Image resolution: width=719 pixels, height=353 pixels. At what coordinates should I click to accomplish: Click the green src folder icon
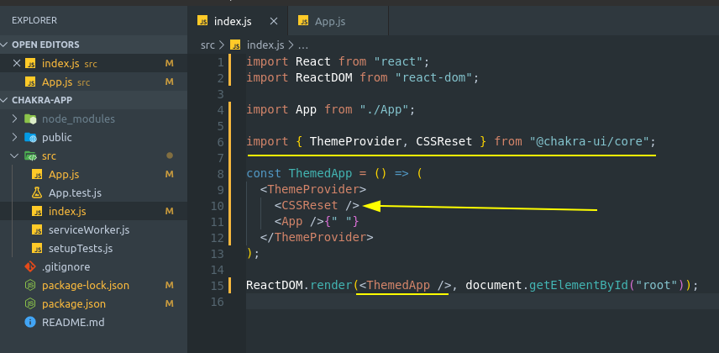(30, 155)
